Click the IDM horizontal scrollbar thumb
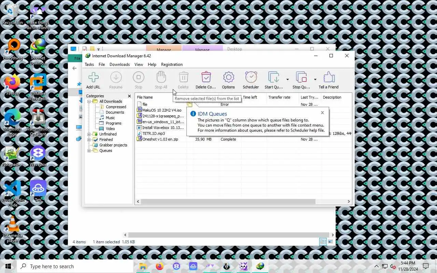Viewport: 437px width, 273px height. 228,202
